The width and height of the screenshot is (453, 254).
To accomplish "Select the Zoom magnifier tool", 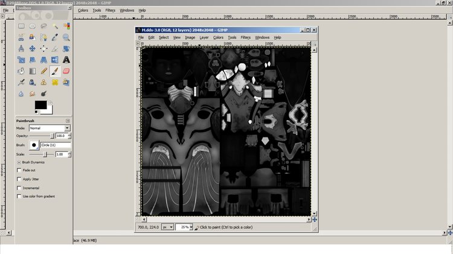I will tap(66, 37).
